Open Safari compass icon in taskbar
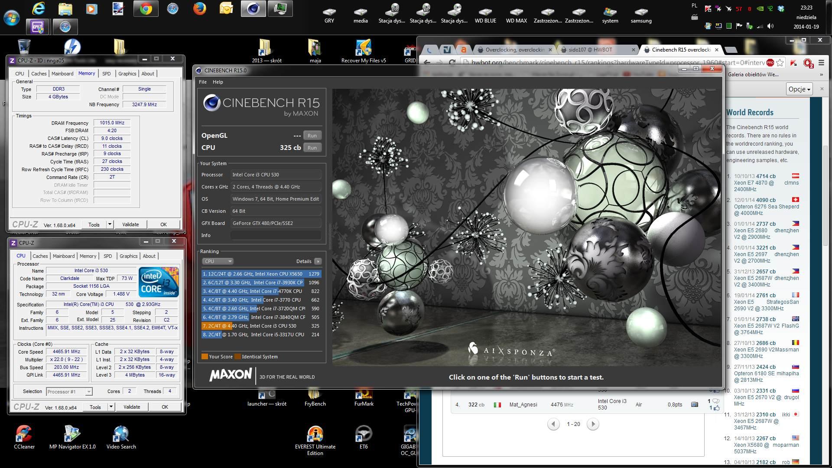Image resolution: width=832 pixels, height=468 pixels. (172, 9)
